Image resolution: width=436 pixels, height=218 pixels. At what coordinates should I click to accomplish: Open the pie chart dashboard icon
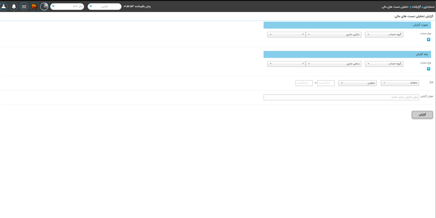(44, 7)
